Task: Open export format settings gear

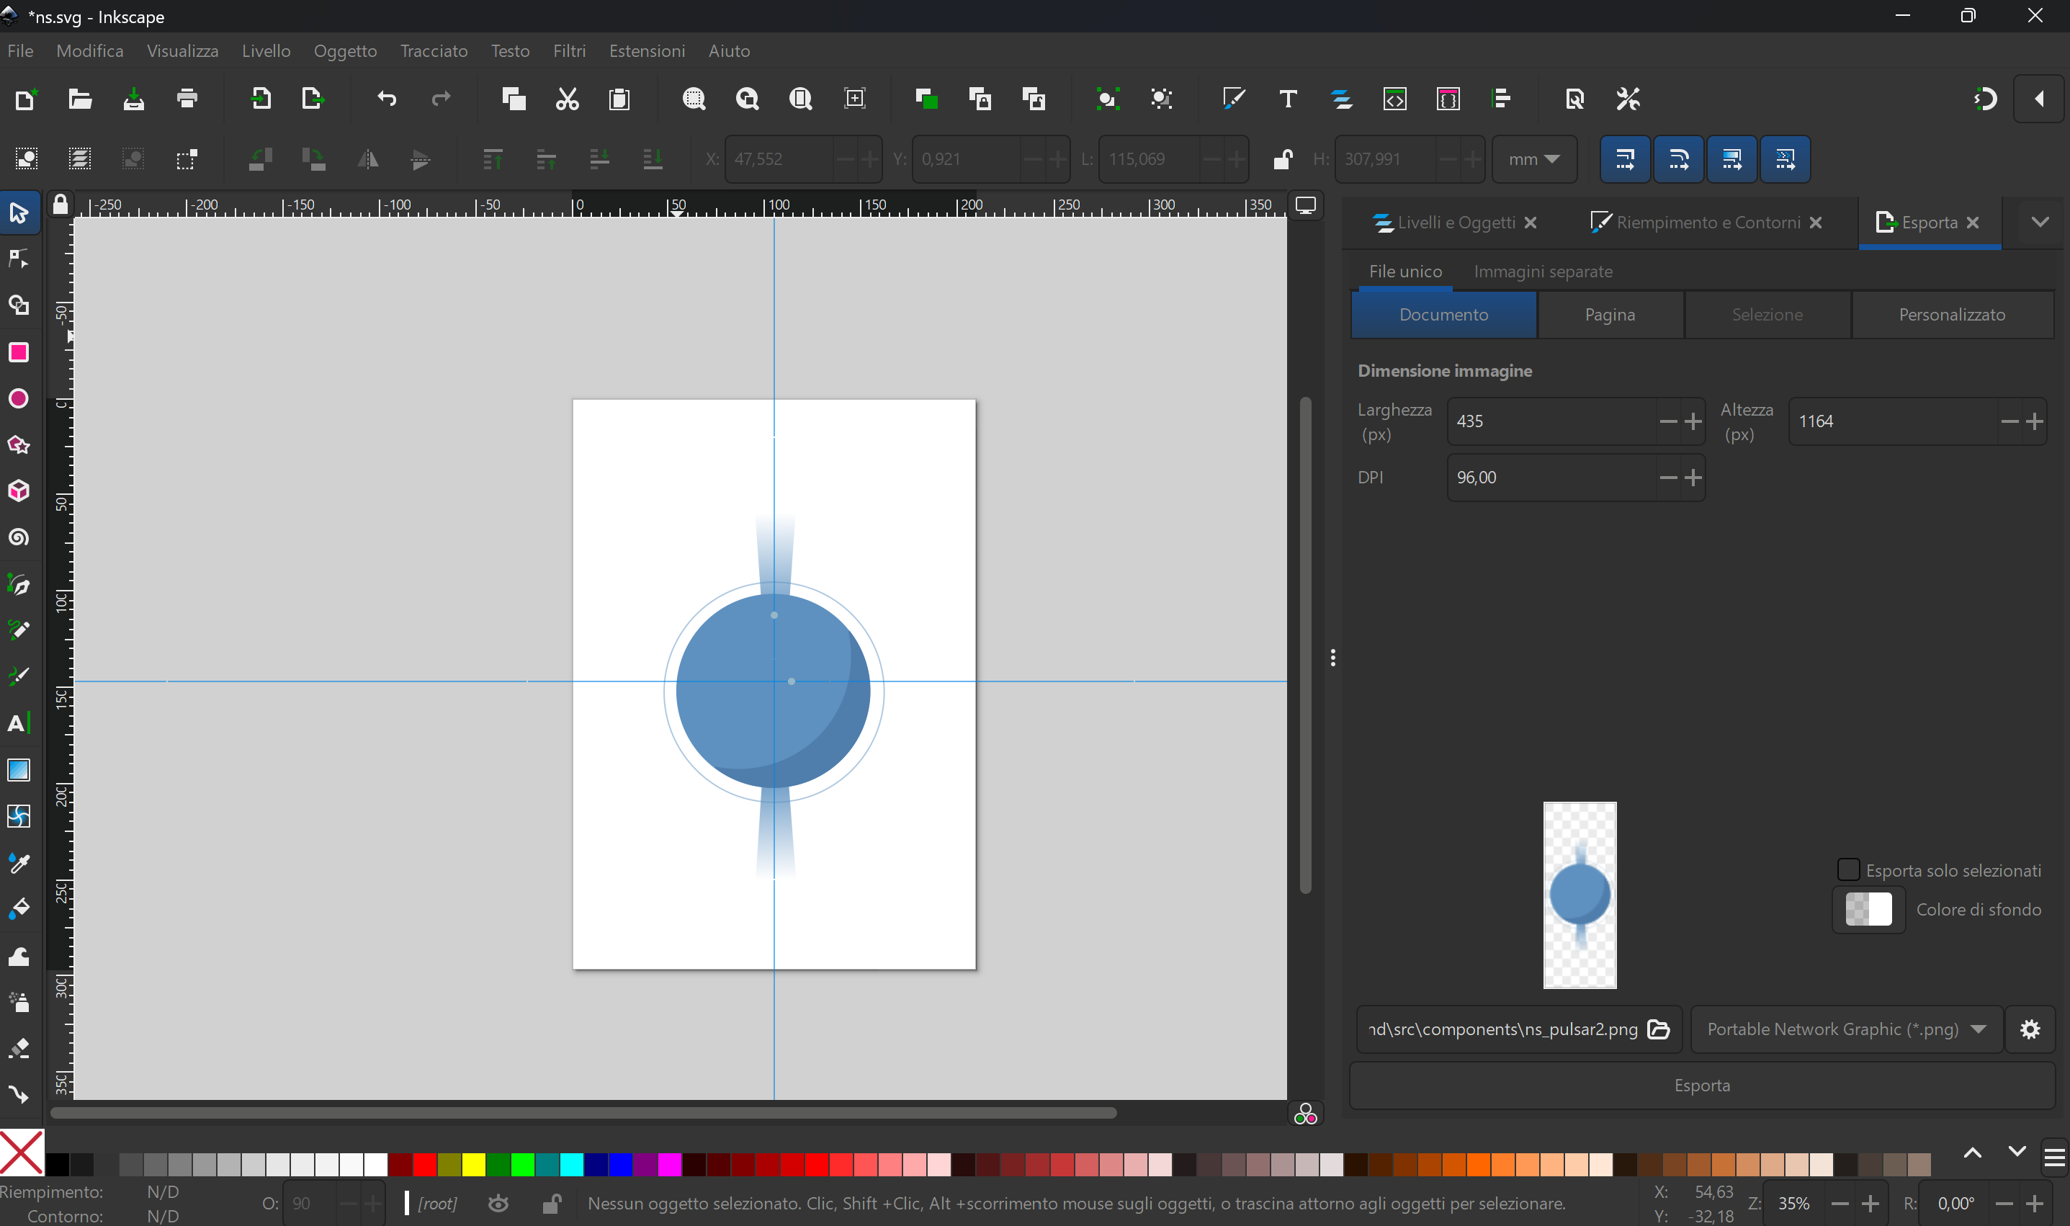Action: pyautogui.click(x=2030, y=1029)
